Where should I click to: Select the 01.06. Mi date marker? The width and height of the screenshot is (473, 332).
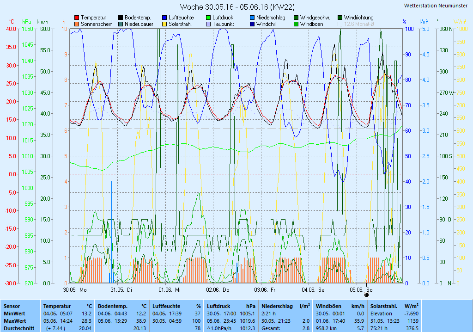pos(169,290)
